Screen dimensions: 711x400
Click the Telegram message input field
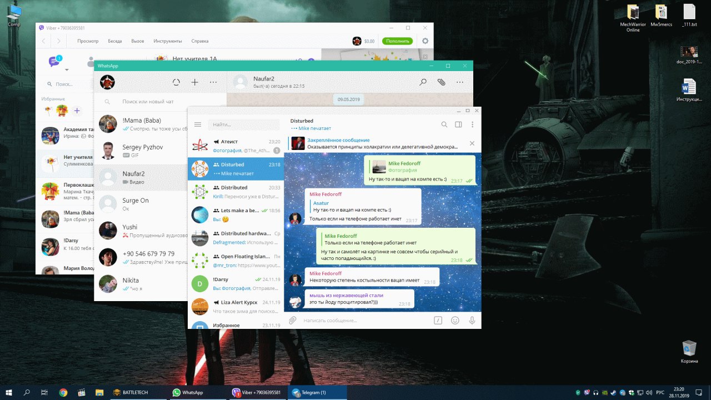365,321
